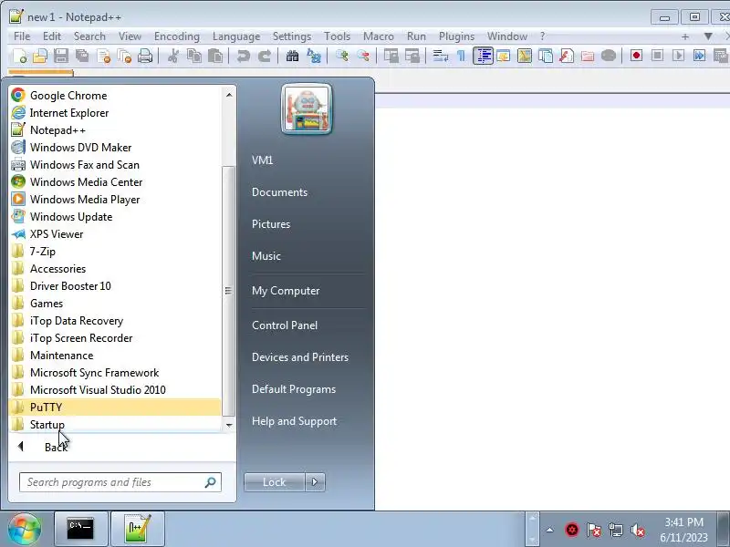Open the Search menu
Image resolution: width=730 pixels, height=547 pixels.
click(89, 36)
